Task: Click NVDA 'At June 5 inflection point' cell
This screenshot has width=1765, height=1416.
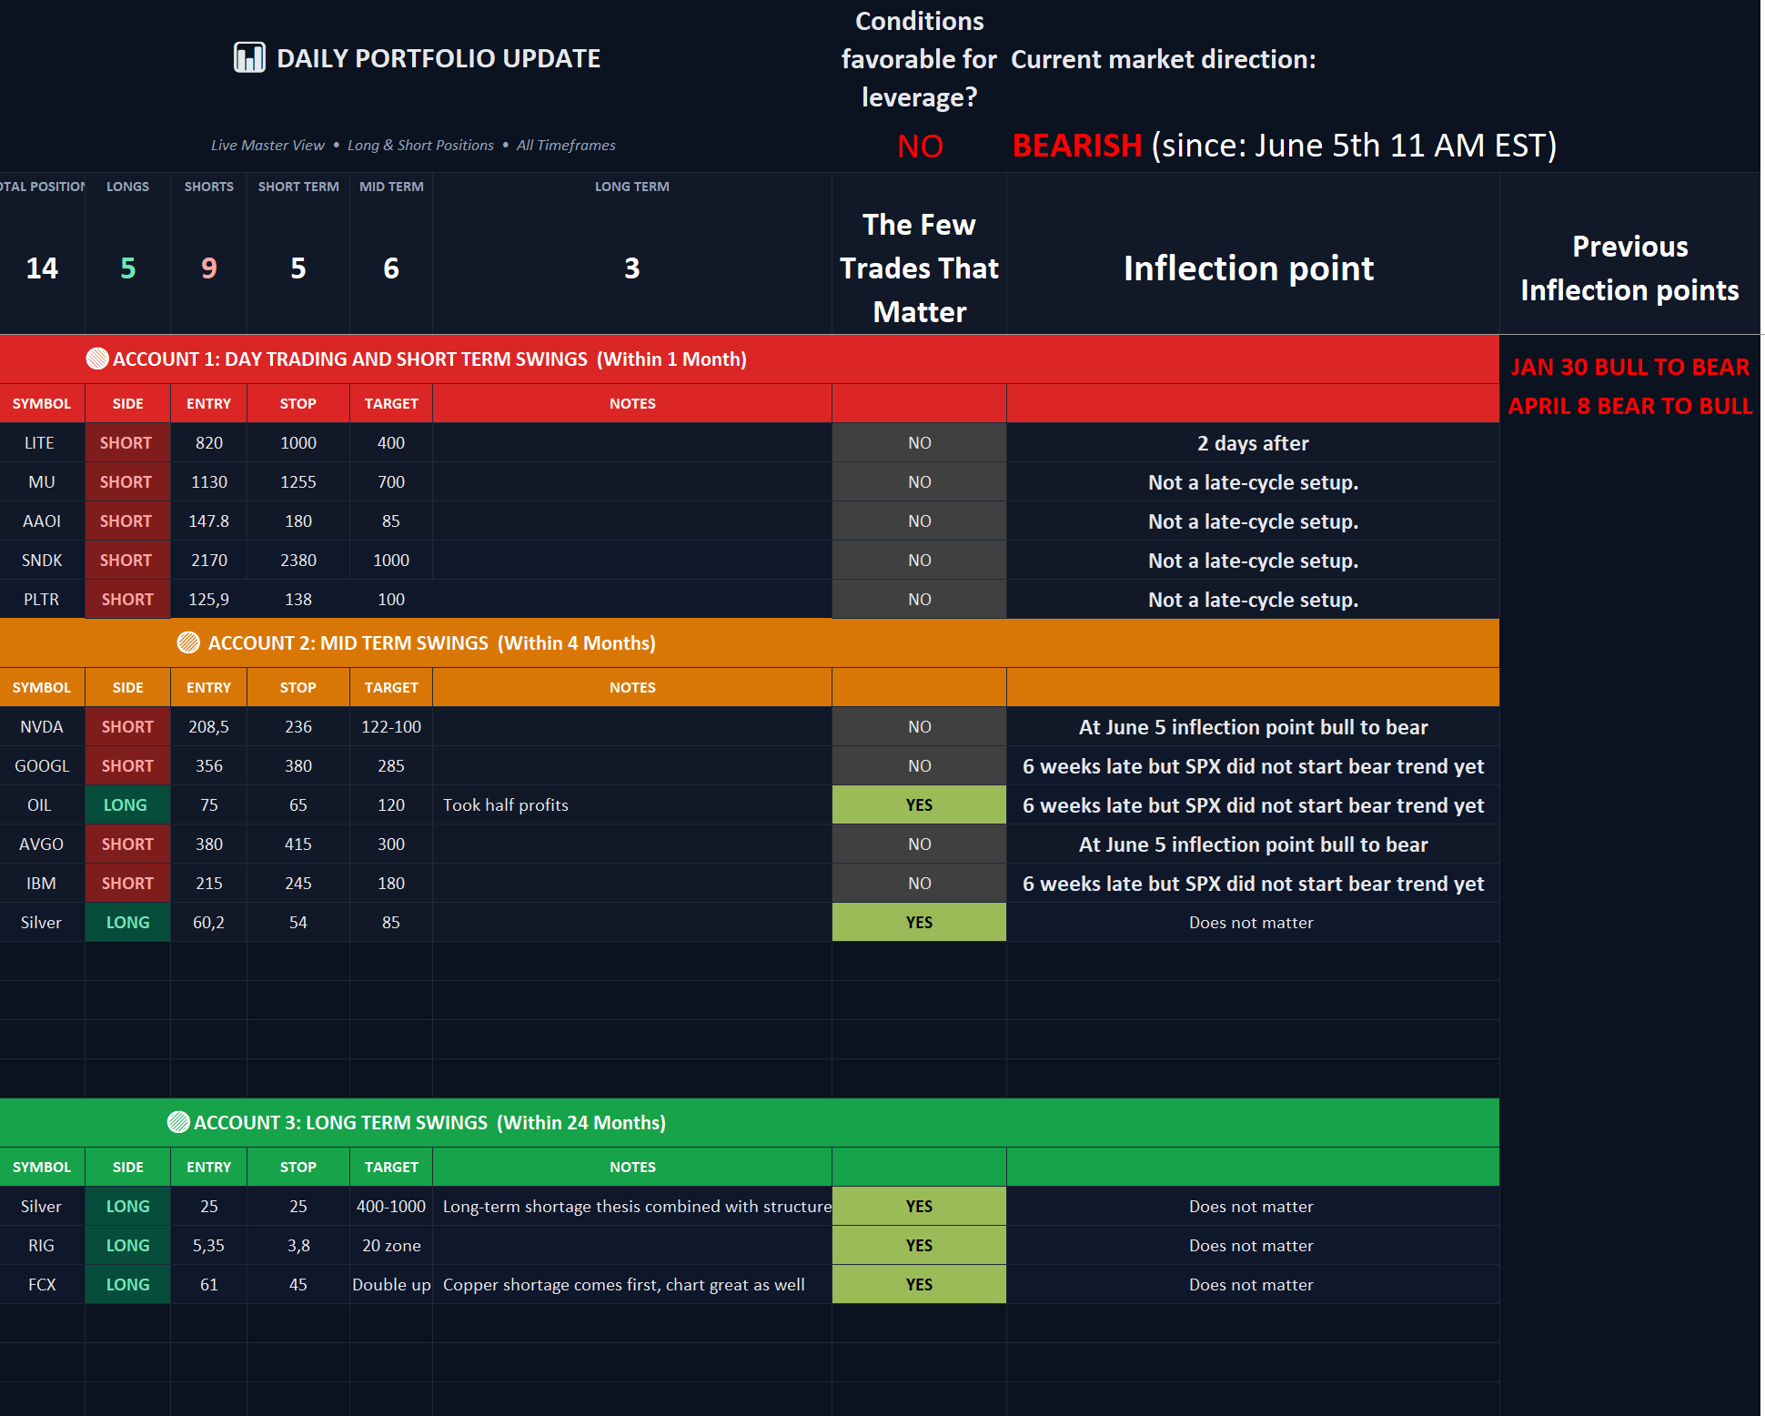Action: (x=1253, y=726)
